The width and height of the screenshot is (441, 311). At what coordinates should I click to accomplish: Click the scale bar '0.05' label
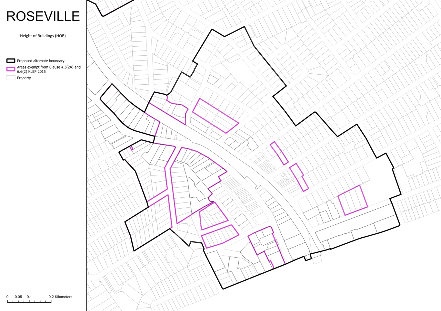click(18, 297)
